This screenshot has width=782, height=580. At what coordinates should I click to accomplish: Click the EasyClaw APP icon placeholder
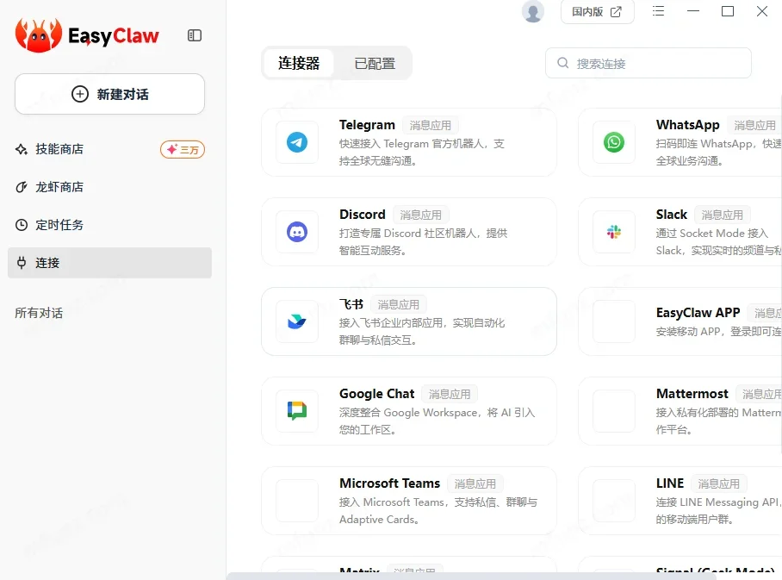pyautogui.click(x=614, y=321)
